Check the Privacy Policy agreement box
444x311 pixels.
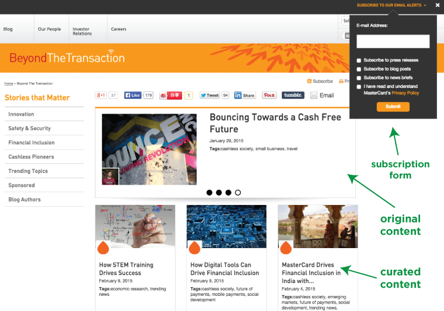coord(359,87)
